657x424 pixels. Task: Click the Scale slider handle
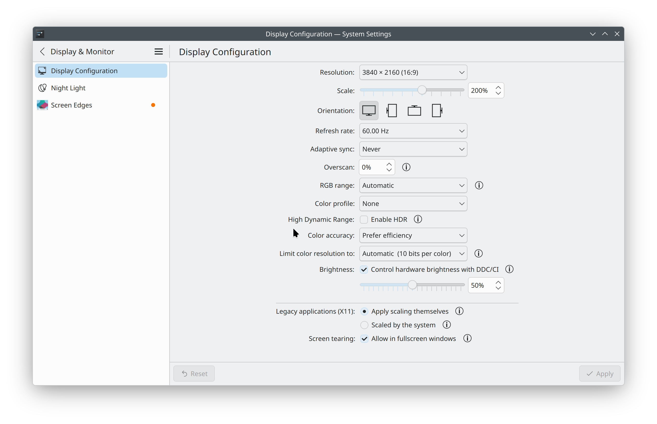[x=422, y=90]
